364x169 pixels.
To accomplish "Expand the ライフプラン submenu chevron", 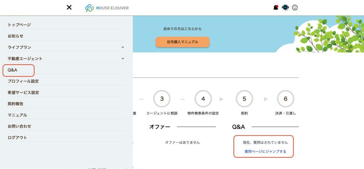I will pyautogui.click(x=123, y=47).
